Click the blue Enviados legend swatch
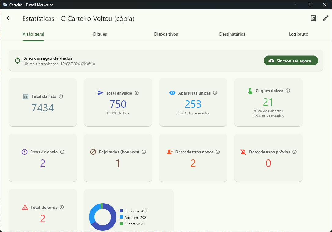Screen dimensions: 332x232 tap(121, 211)
